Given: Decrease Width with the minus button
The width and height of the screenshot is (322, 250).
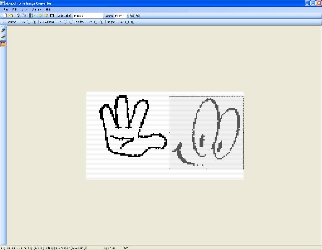Looking at the screenshot, I should [96, 22].
